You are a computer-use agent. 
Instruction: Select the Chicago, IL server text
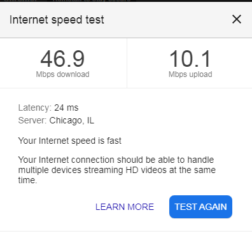(72, 120)
